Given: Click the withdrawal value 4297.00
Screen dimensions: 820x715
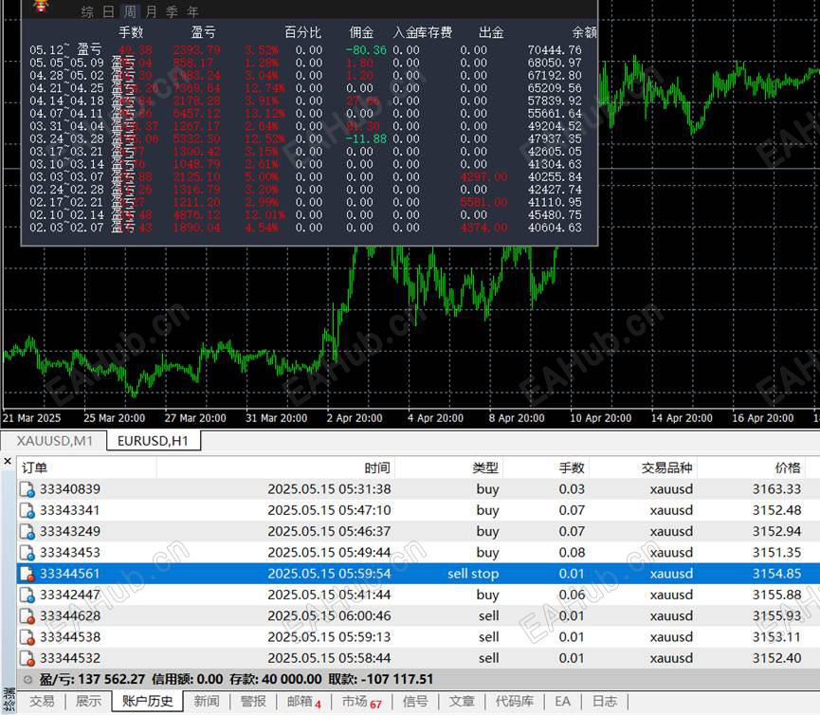Looking at the screenshot, I should tap(483, 177).
